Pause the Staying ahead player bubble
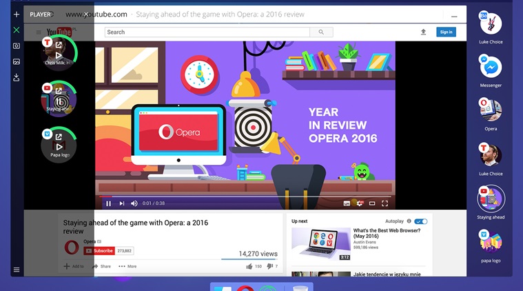The width and height of the screenshot is (523, 291). pos(59,101)
